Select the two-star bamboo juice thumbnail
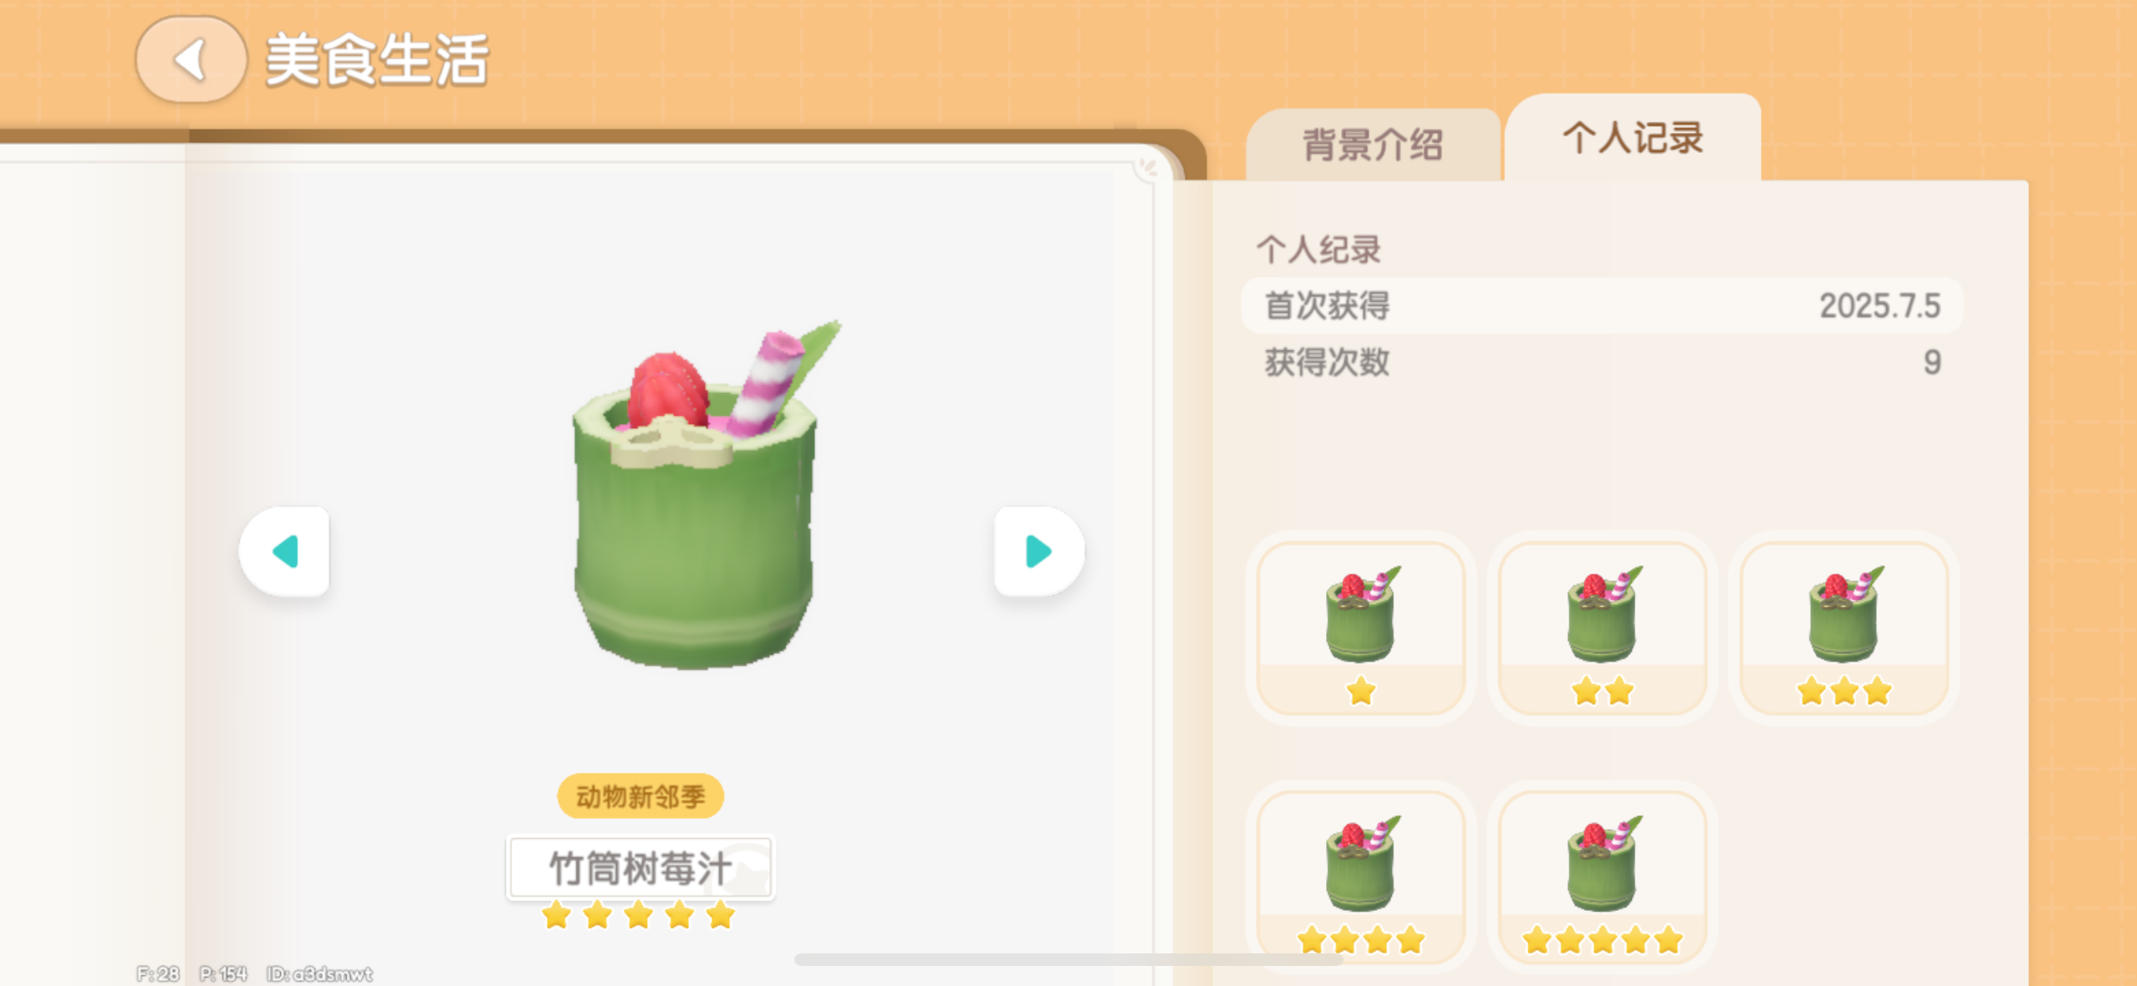Viewport: 2137px width, 986px height. click(1602, 628)
